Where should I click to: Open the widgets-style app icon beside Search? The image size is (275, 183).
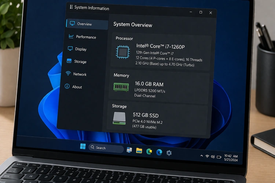coord(129,150)
